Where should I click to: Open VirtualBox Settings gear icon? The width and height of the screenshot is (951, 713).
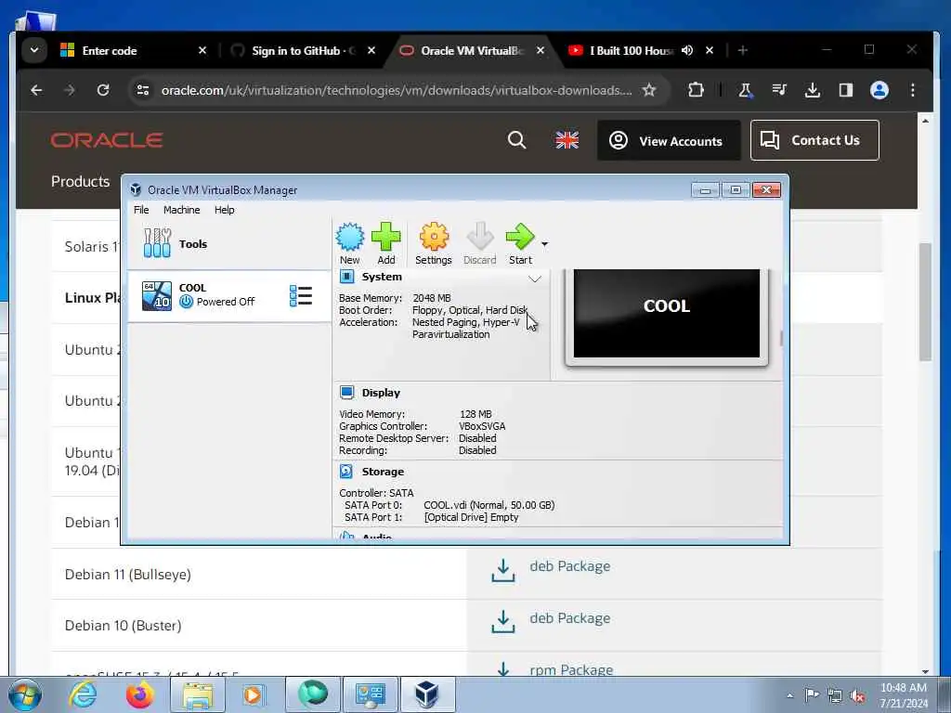(434, 243)
